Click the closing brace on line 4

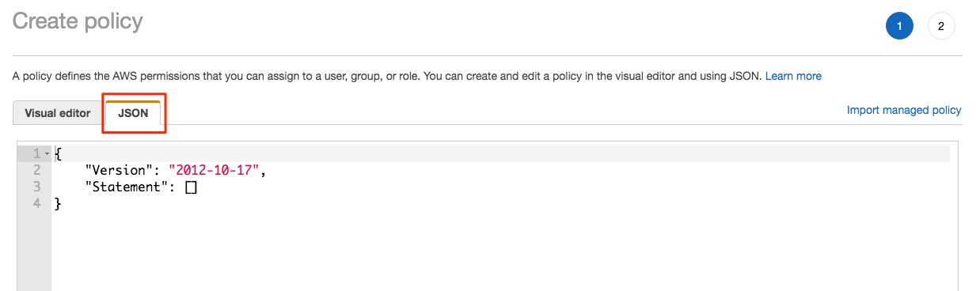click(x=58, y=205)
